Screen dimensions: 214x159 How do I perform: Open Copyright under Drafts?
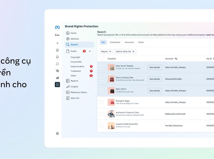point(75,57)
